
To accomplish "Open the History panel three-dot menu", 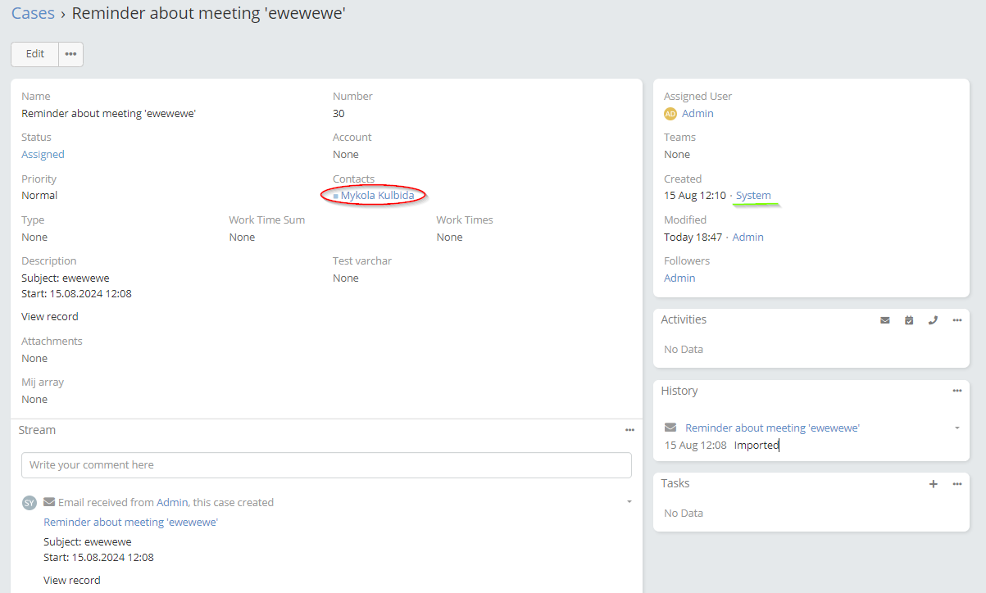I will pos(956,392).
